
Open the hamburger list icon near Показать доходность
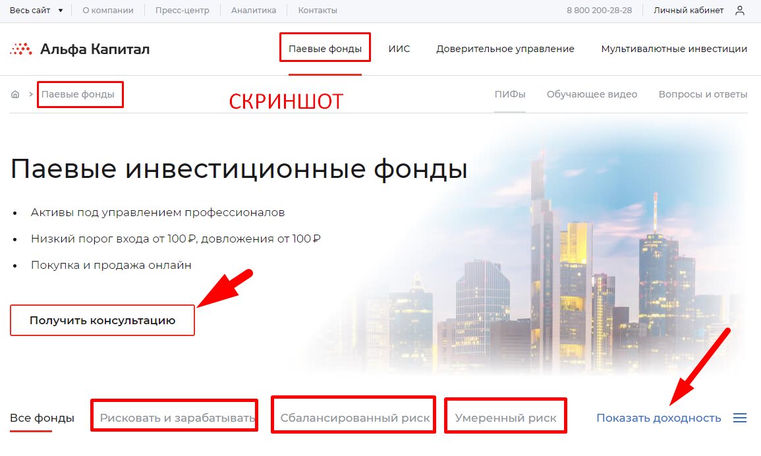point(740,418)
